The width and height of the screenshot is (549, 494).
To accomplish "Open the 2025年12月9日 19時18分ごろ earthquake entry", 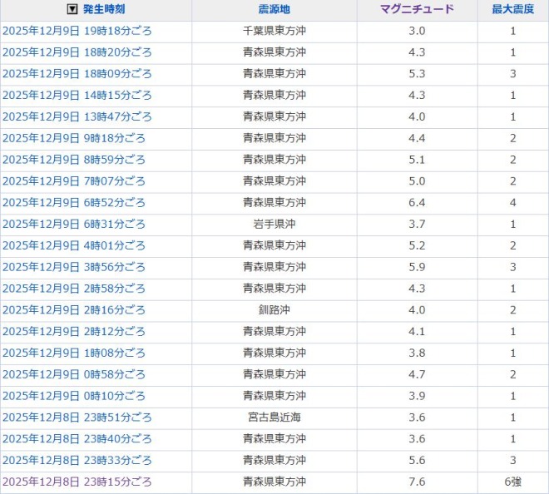I will [x=77, y=31].
